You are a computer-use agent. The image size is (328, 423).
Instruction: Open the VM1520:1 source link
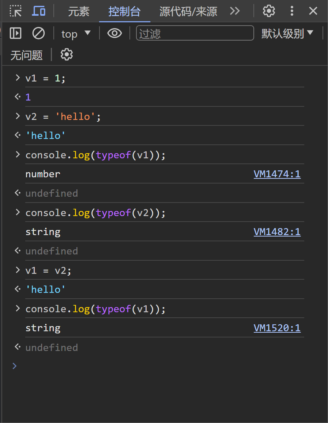[x=277, y=328]
